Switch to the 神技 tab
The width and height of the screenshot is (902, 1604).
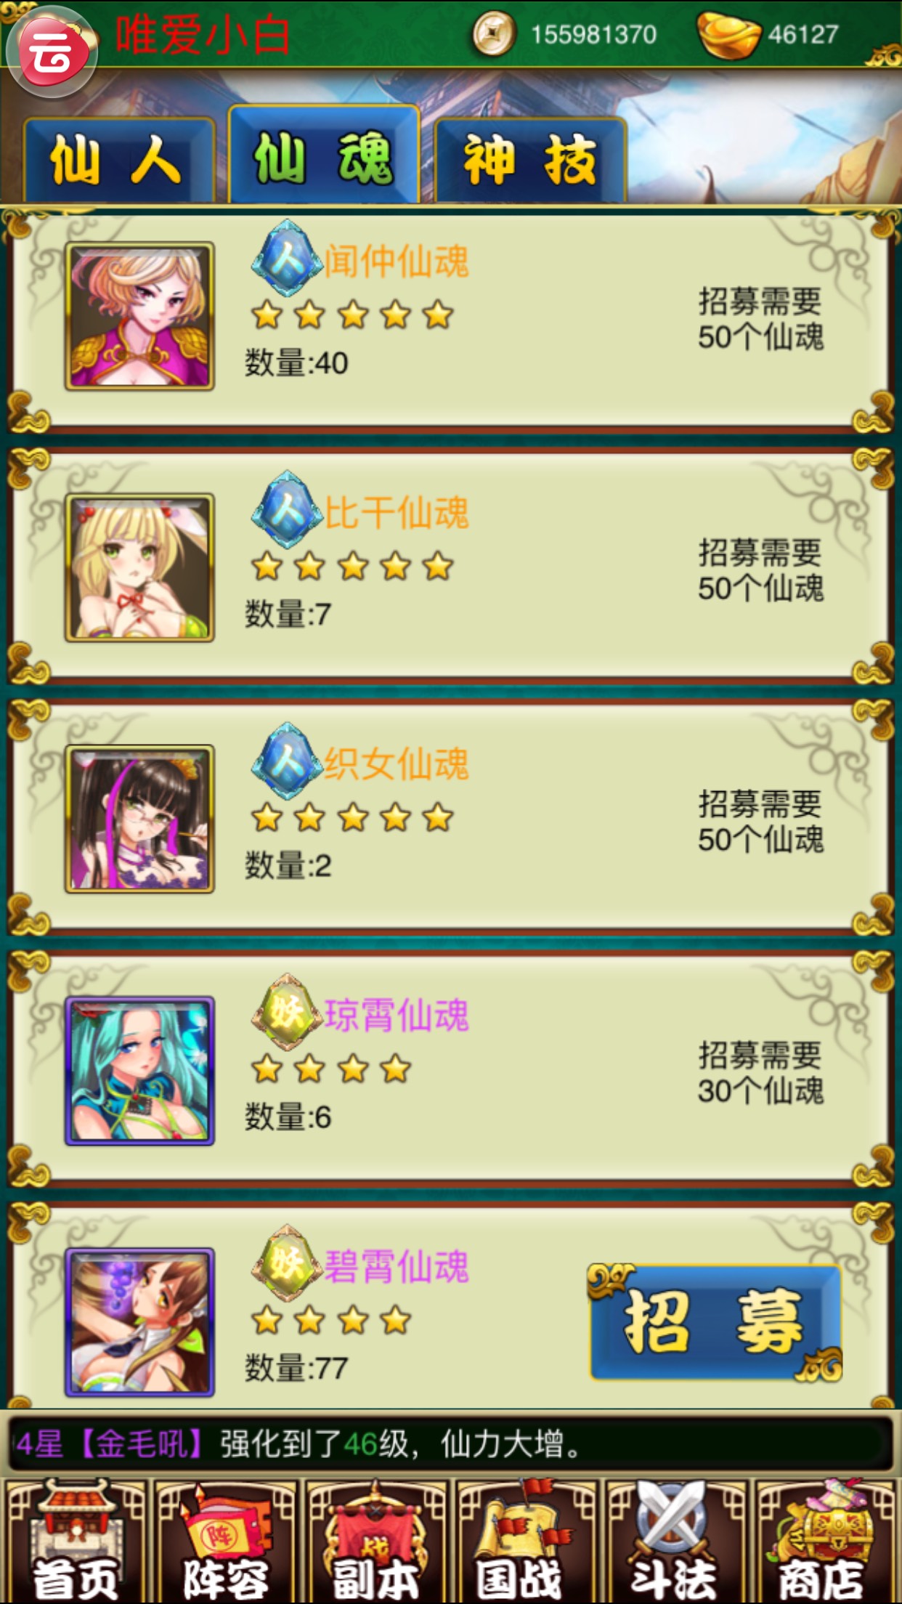[530, 160]
